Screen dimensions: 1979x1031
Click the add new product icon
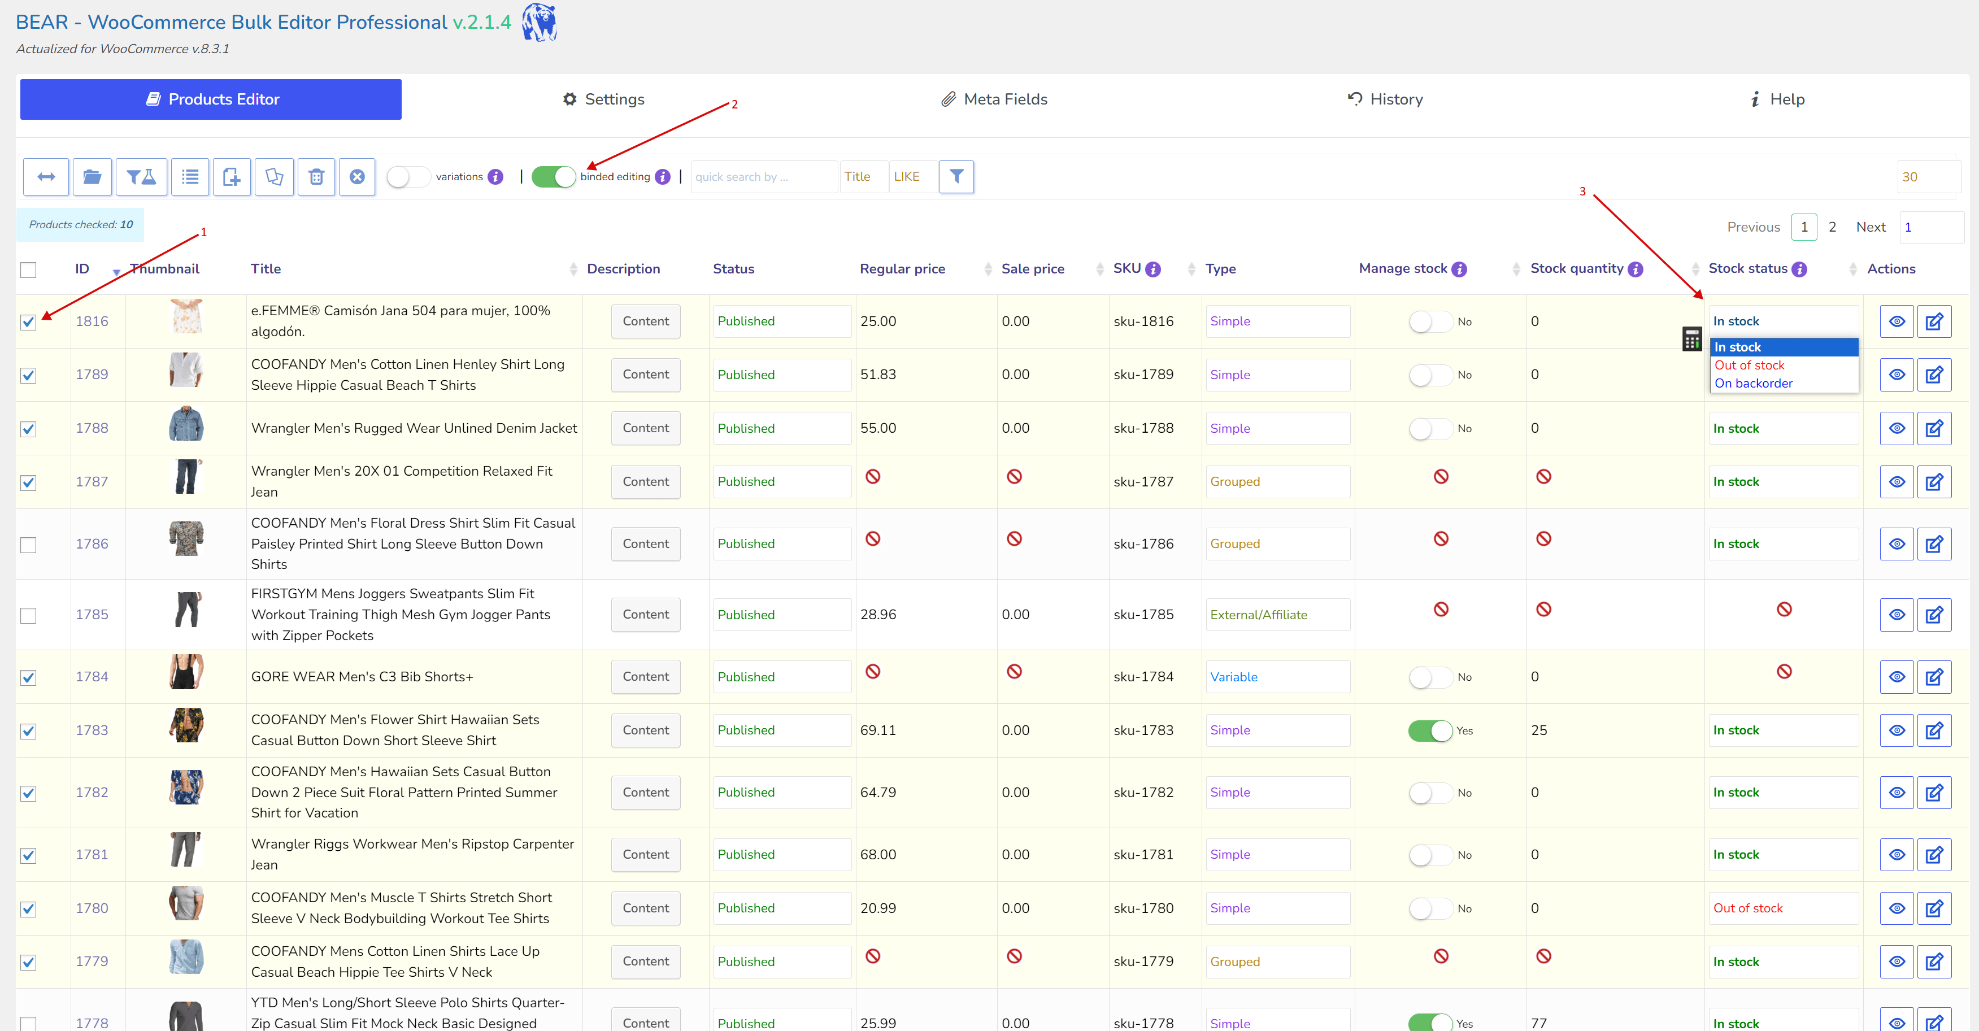tap(232, 177)
